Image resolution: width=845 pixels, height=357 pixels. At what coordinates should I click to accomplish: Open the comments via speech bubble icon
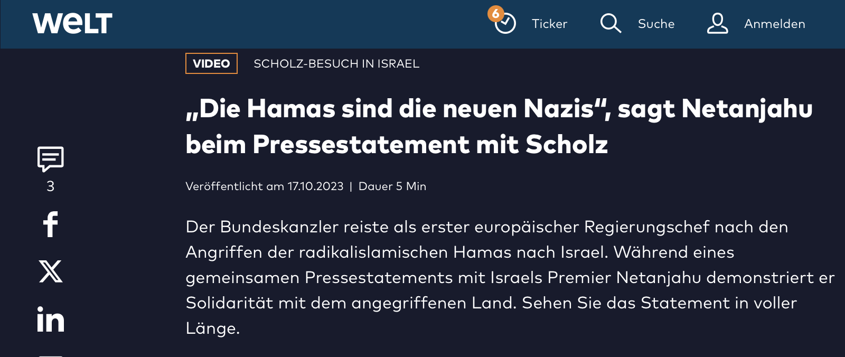[x=51, y=159]
